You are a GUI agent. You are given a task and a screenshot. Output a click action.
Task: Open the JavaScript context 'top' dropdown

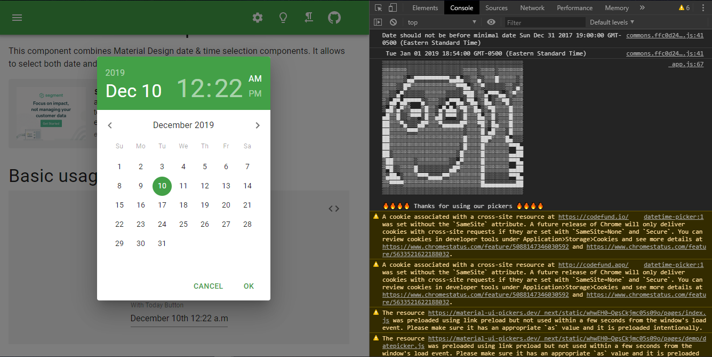point(442,22)
